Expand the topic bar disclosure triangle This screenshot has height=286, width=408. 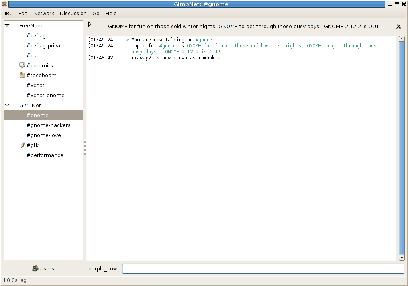coord(90,24)
